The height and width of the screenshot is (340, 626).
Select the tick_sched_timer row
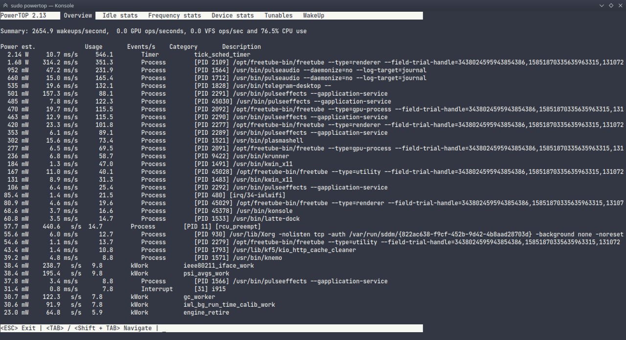click(129, 55)
